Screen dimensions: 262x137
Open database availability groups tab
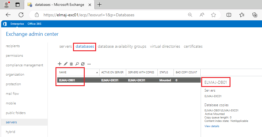(122, 47)
